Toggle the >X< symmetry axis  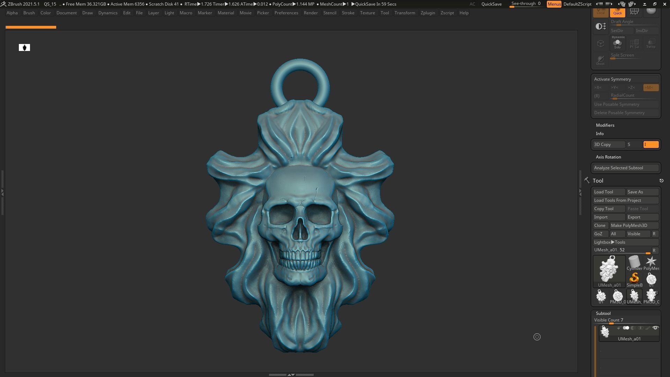(x=601, y=88)
